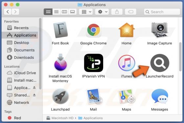Image resolution: width=184 pixels, height=123 pixels.
Task: Click the IPVanish VPN app icon
Action: click(94, 63)
